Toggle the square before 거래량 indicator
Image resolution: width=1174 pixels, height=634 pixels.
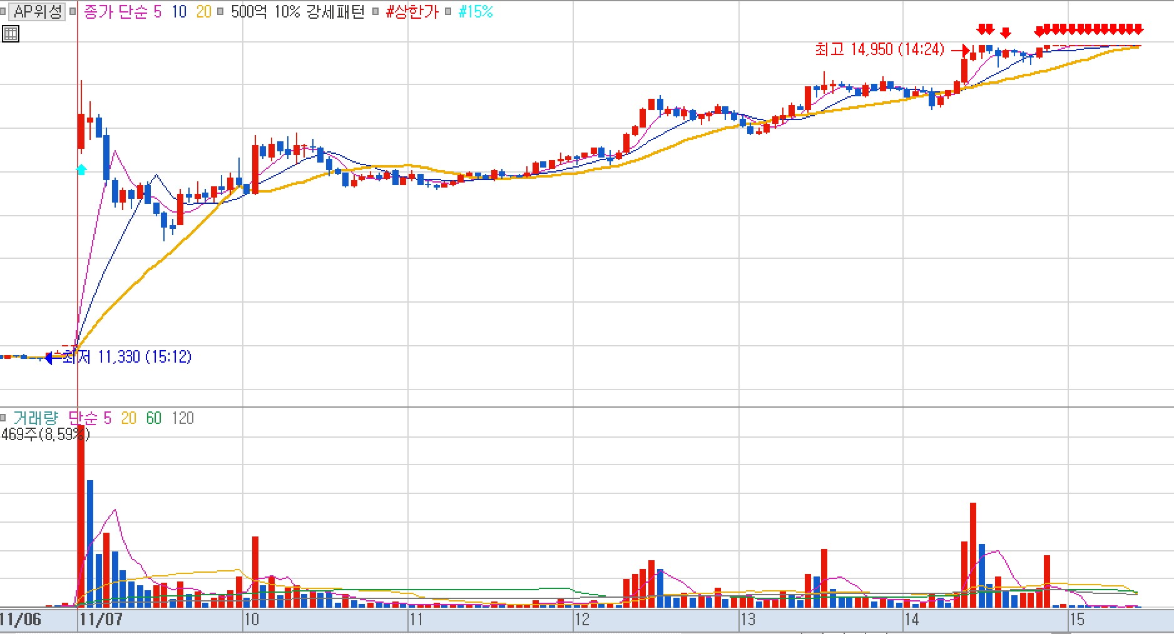click(x=4, y=418)
